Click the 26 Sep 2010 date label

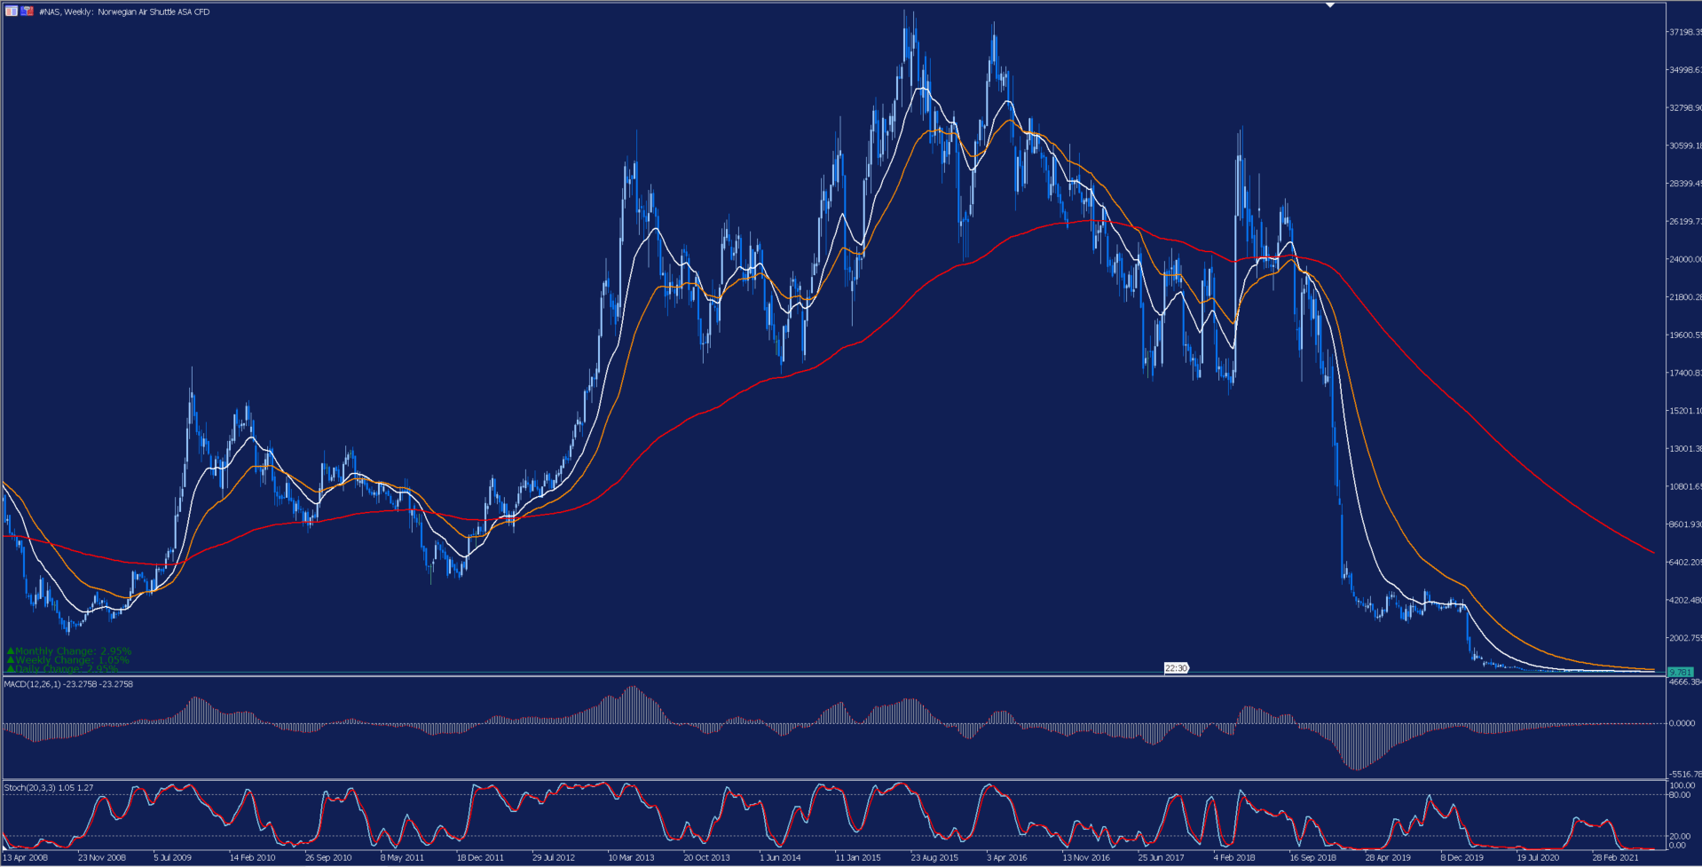pyautogui.click(x=328, y=858)
